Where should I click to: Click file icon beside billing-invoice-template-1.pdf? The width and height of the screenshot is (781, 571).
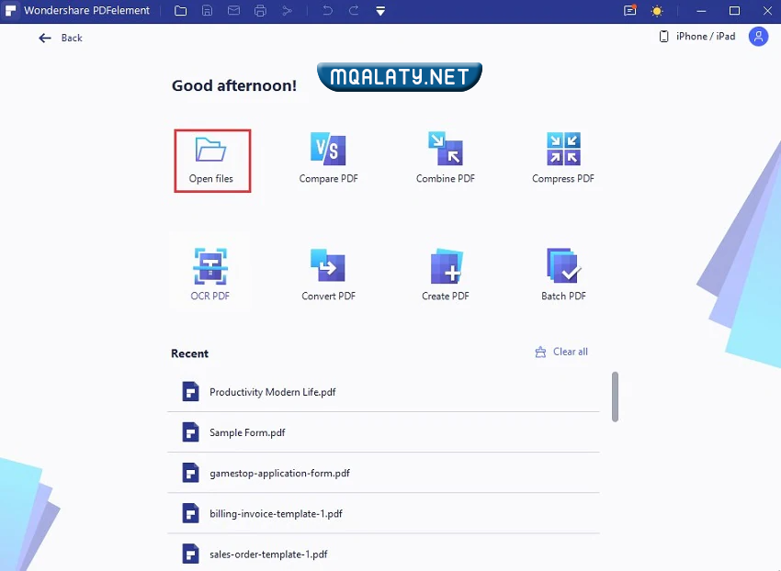tap(190, 513)
